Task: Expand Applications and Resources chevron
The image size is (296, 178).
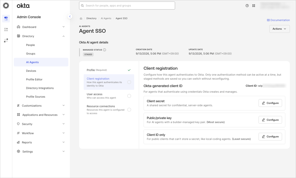Action: (64, 115)
